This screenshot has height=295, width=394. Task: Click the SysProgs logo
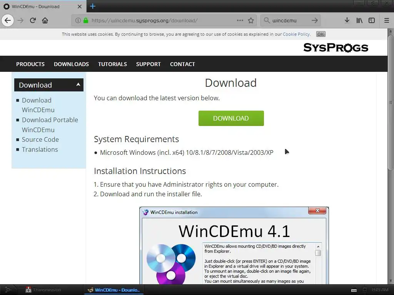tap(336, 47)
